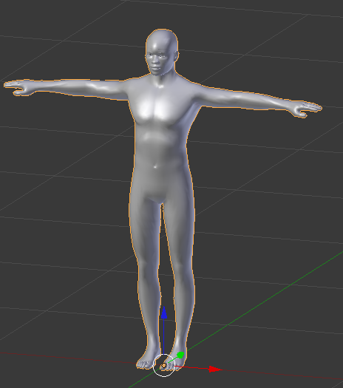Click the model's navel
The width and height of the screenshot is (343, 388).
pos(155,167)
